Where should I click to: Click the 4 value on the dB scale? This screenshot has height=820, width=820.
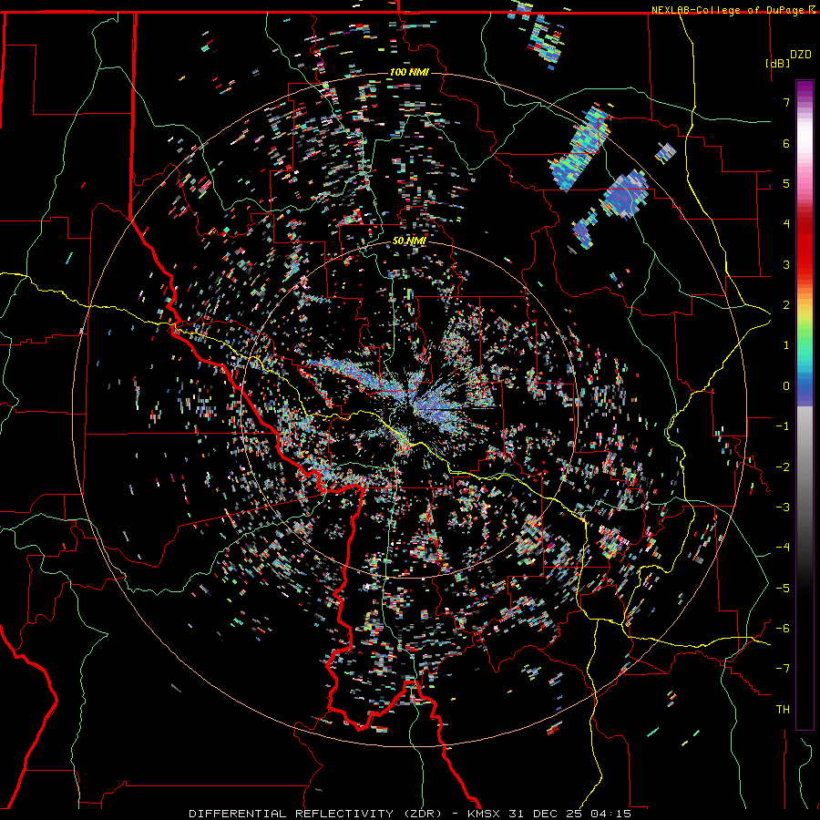786,224
